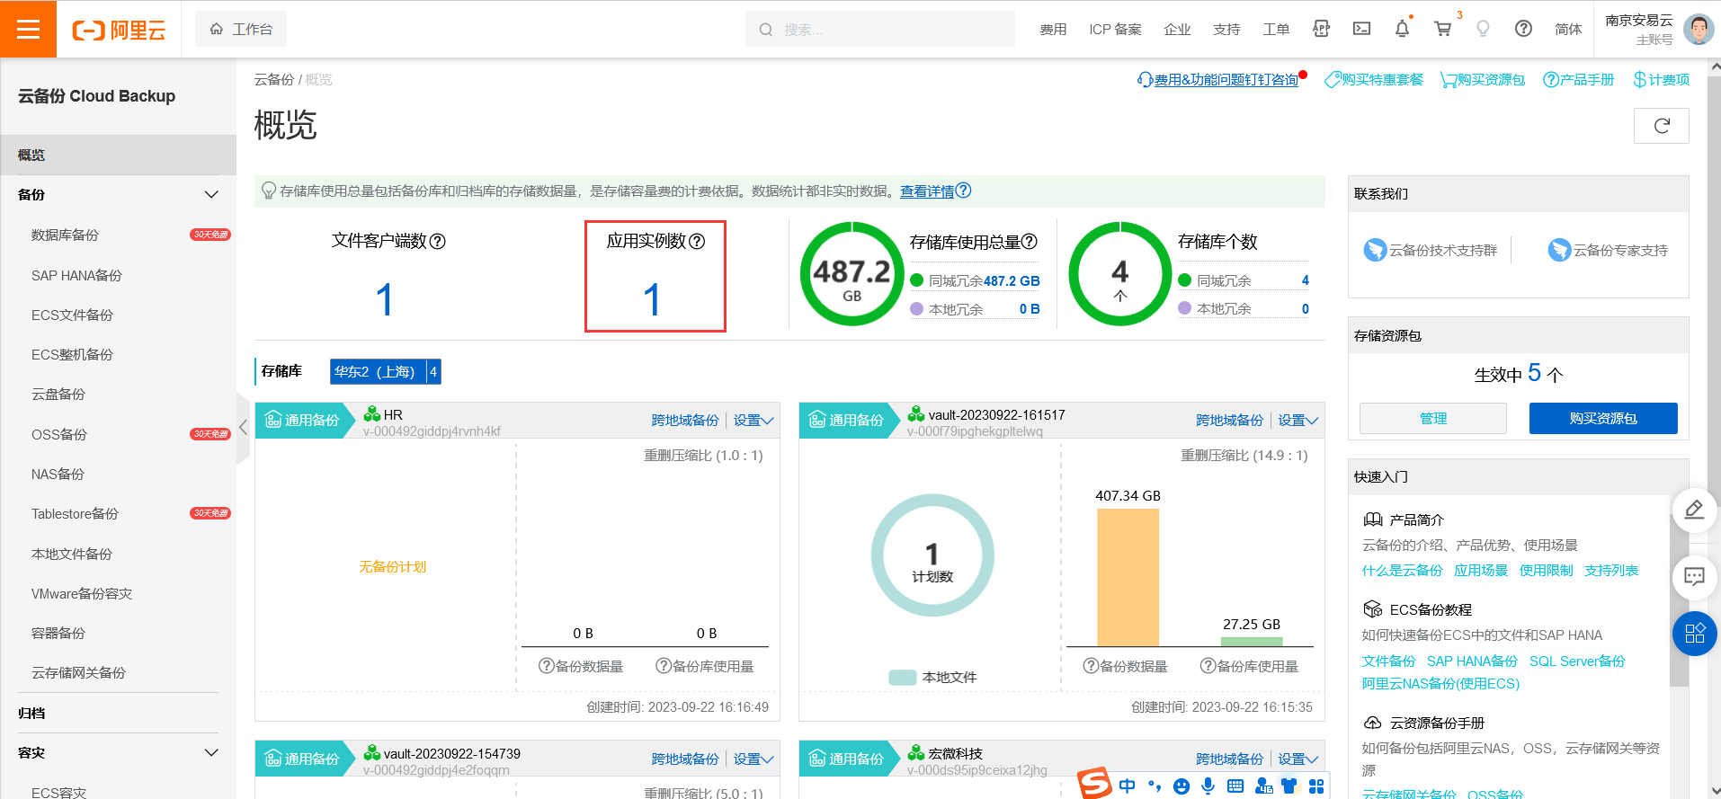Click the green 27.25 GB bar
This screenshot has width=1721, height=799.
pos(1251,642)
